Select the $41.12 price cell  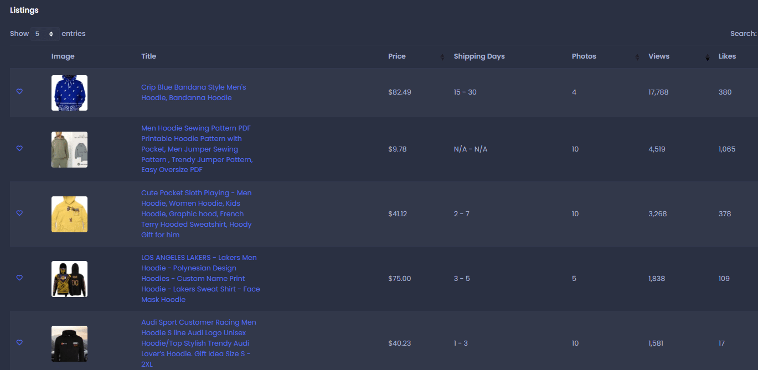(398, 214)
